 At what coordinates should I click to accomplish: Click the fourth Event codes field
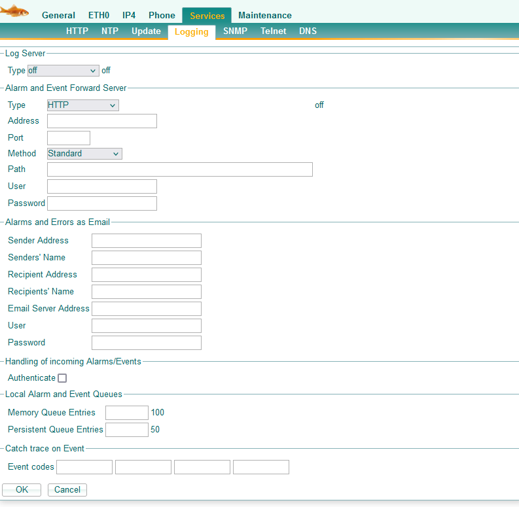tap(261, 467)
